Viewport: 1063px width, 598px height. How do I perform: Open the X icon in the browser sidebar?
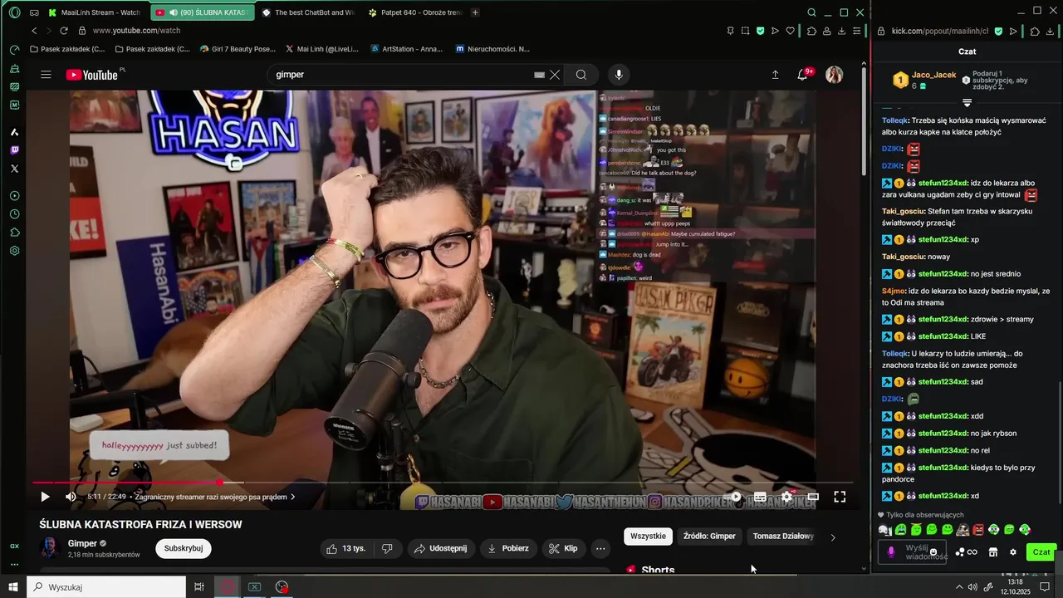14,169
